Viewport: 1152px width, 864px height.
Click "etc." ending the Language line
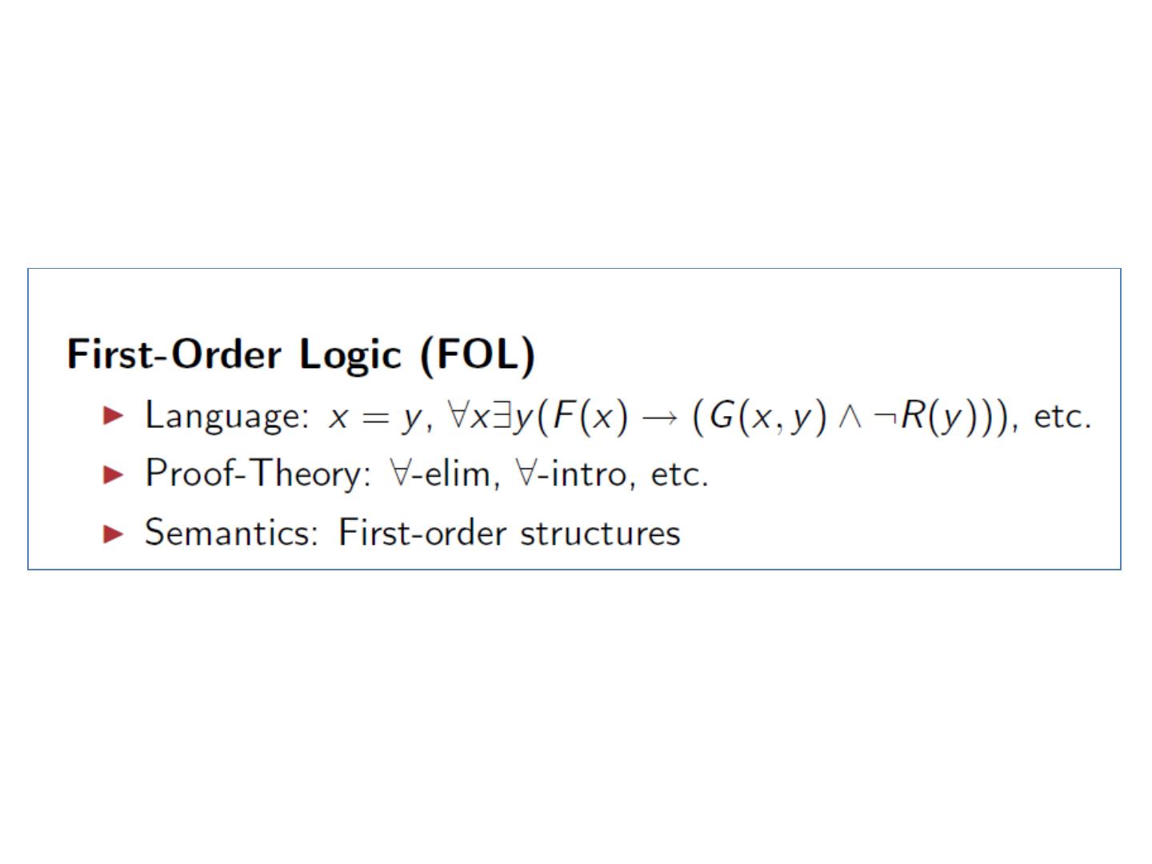pos(1062,417)
